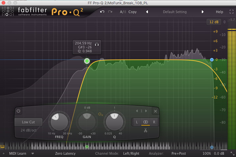Click the resize window corner icon
236x157 pixels.
232,153
